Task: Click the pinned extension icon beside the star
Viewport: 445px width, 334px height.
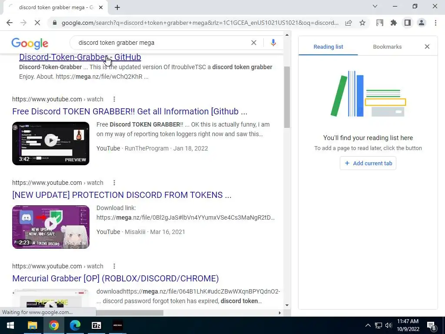Action: click(380, 23)
